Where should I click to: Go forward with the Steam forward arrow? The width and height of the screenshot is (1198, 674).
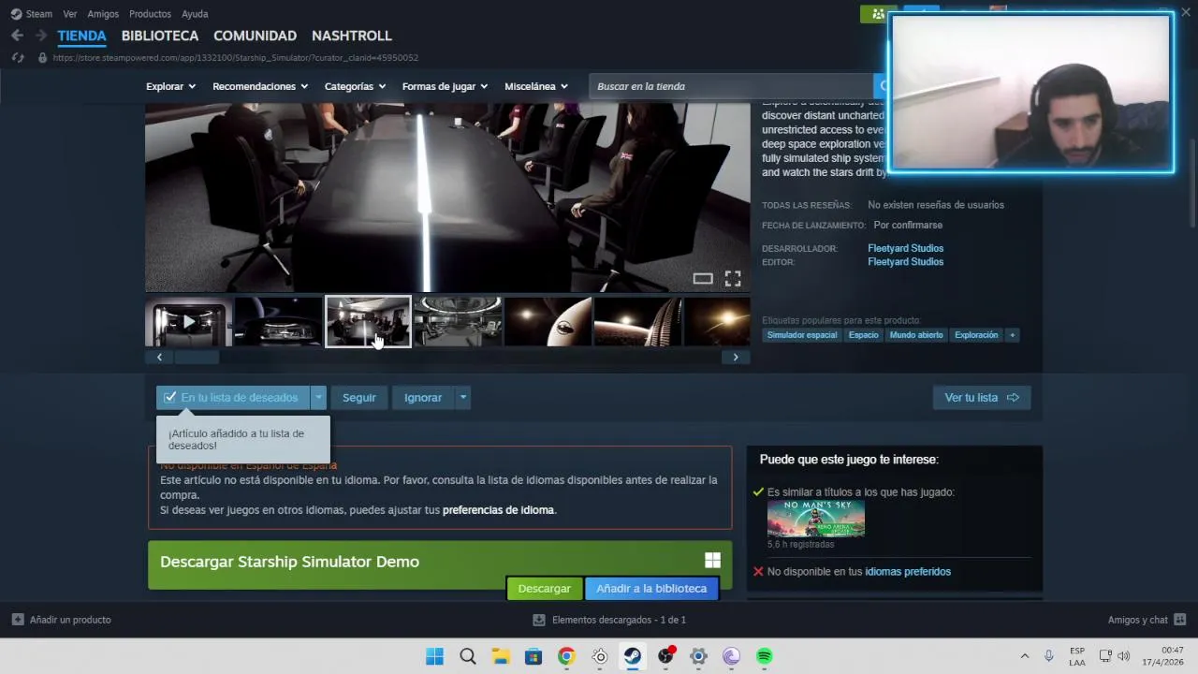tap(40, 36)
